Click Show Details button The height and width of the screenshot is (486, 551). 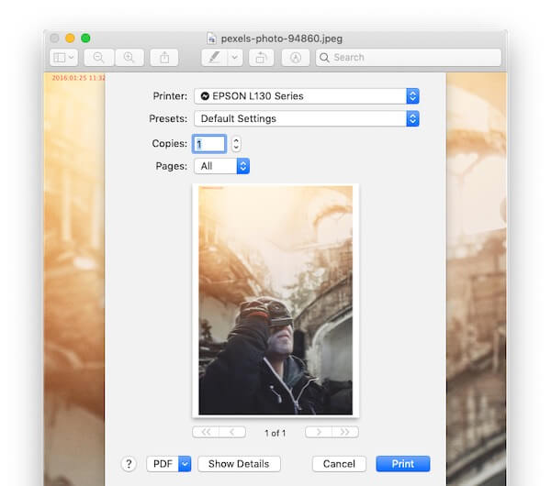click(239, 464)
